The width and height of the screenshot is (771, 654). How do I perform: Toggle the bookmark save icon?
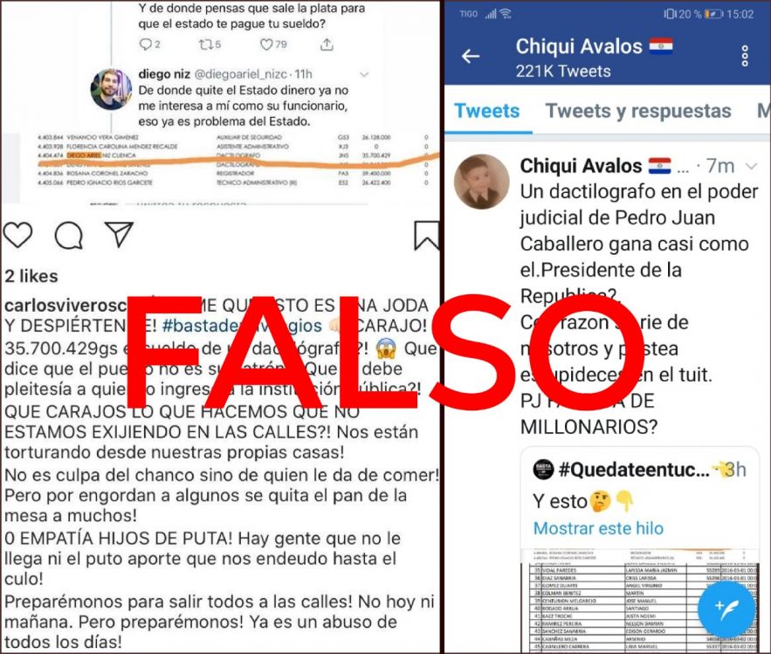(x=427, y=236)
